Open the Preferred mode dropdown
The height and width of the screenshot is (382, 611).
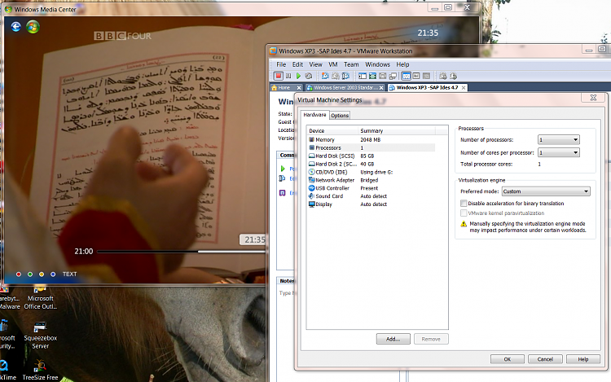click(546, 191)
